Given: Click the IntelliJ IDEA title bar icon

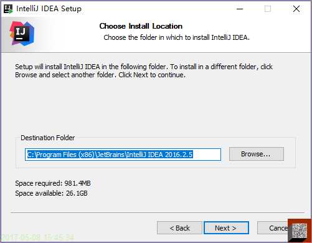Looking at the screenshot, I should tap(8, 9).
